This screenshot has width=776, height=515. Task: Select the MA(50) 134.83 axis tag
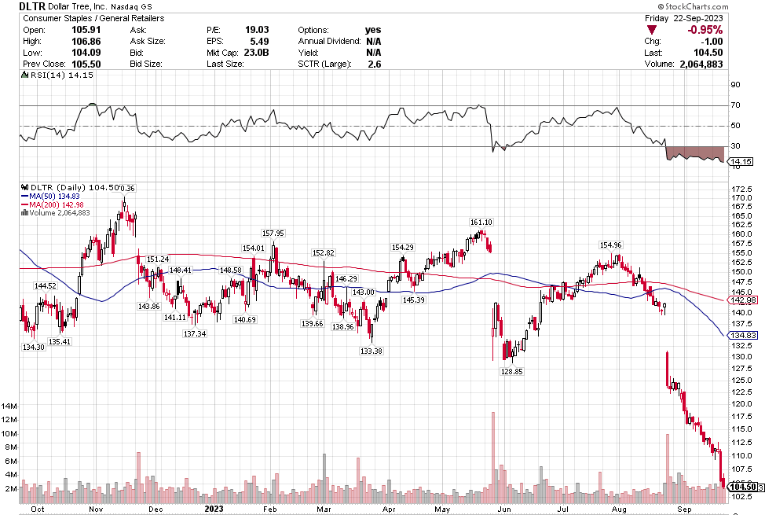click(742, 335)
